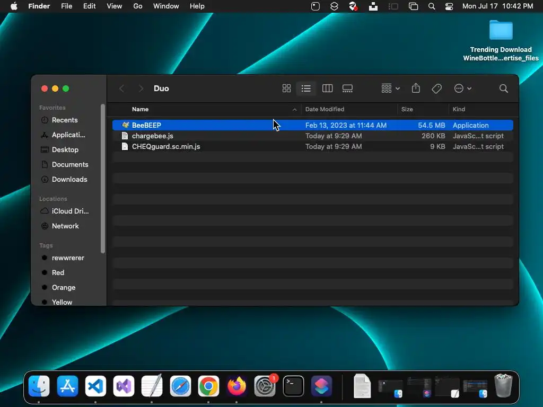The height and width of the screenshot is (407, 543).
Task: Click the Spotlight search icon in menu bar
Action: click(x=432, y=6)
